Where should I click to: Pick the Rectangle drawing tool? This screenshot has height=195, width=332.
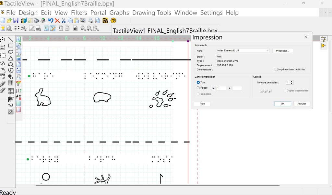click(11, 46)
